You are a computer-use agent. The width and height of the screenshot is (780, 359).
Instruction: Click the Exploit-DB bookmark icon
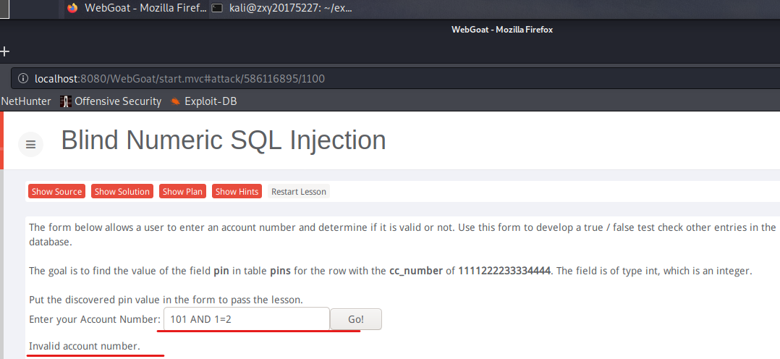[x=175, y=101]
